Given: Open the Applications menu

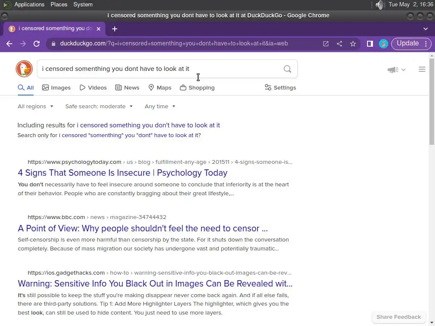Looking at the screenshot, I should point(29,4).
